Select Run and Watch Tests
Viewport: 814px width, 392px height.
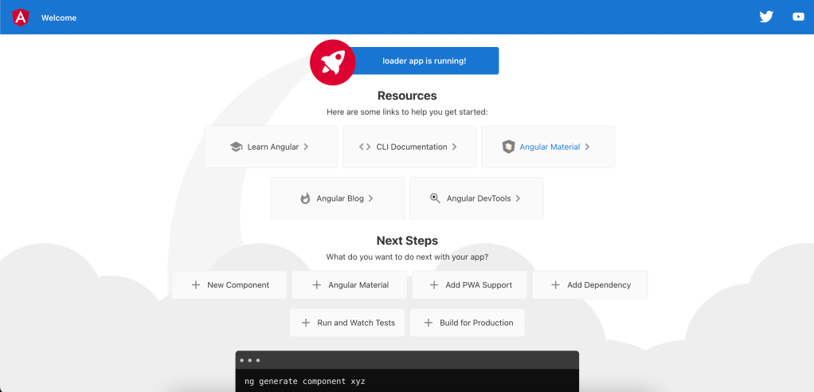(348, 323)
